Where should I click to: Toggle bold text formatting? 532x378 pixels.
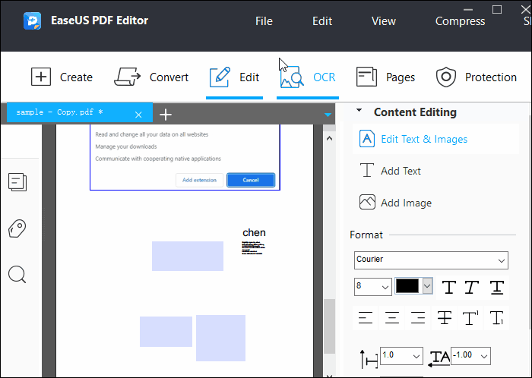point(449,288)
